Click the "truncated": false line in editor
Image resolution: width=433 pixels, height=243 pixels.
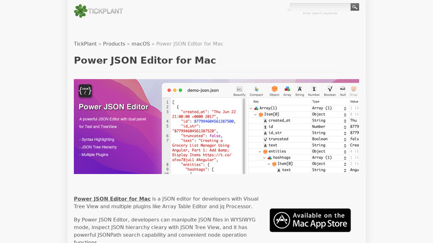[x=202, y=136]
